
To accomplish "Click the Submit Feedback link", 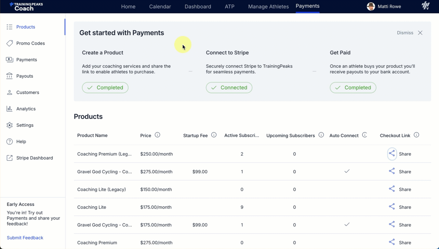I will tap(25, 238).
